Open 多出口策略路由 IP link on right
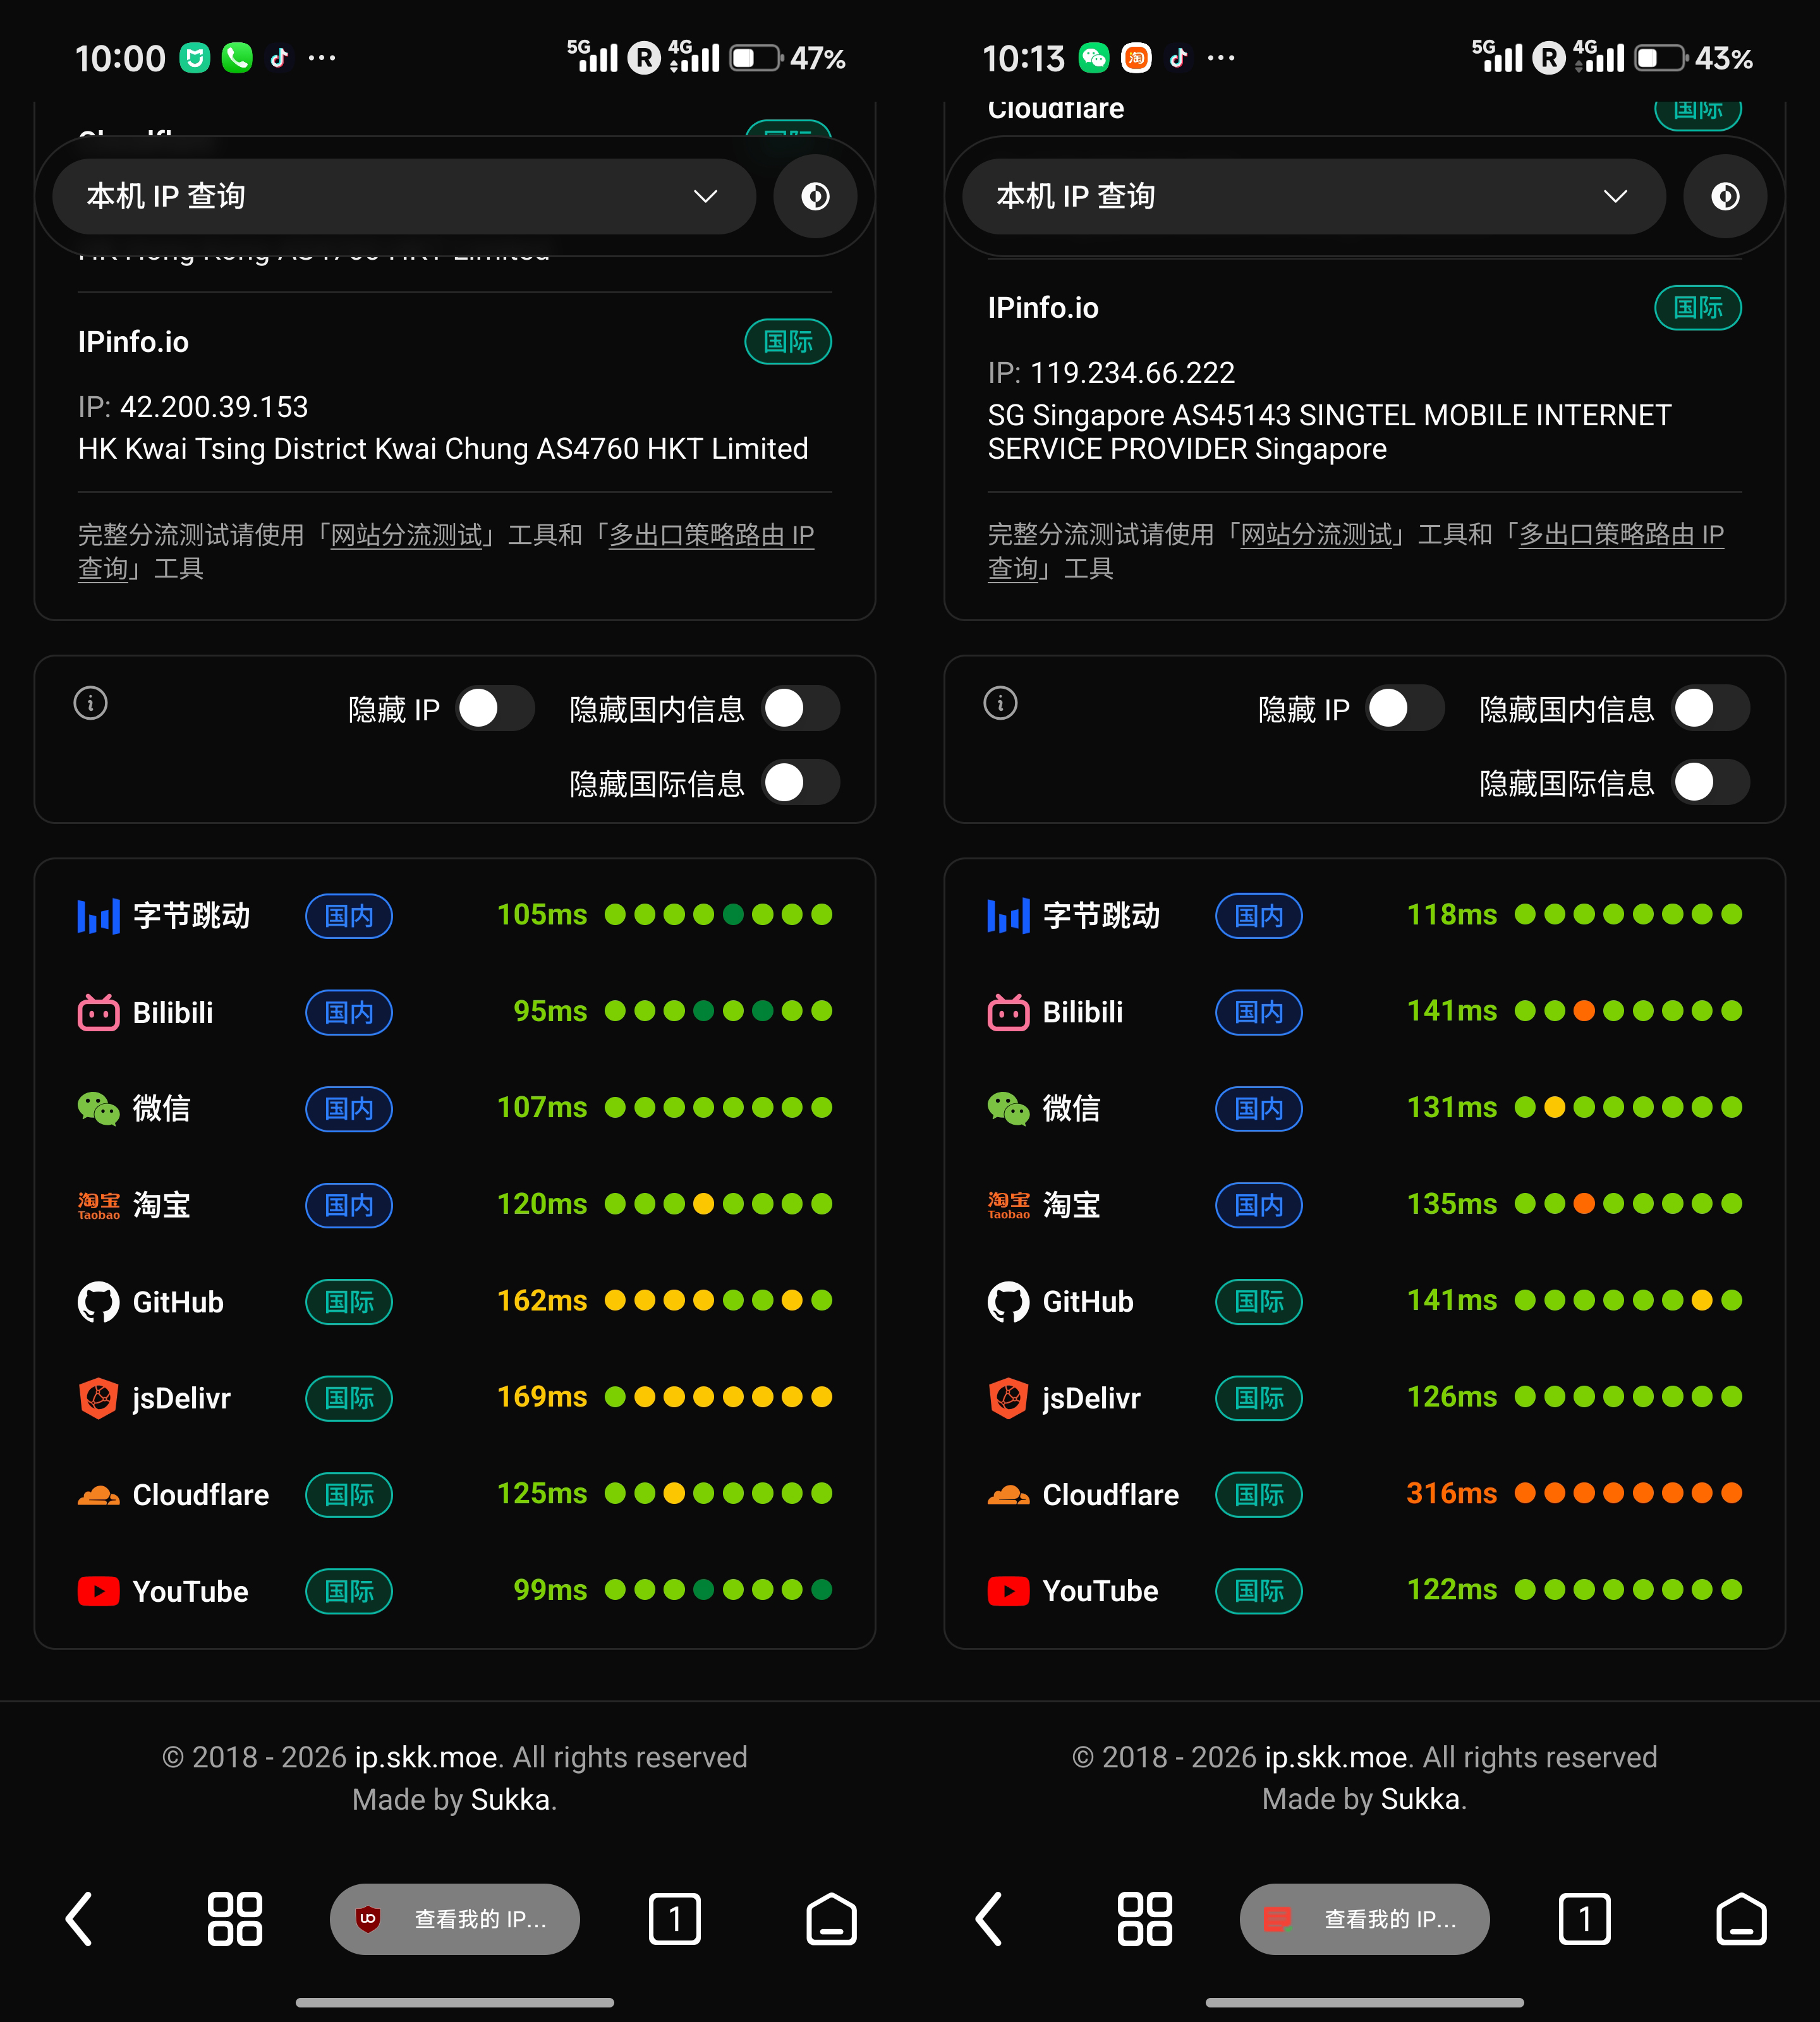Image resolution: width=1820 pixels, height=2022 pixels. 1620,535
